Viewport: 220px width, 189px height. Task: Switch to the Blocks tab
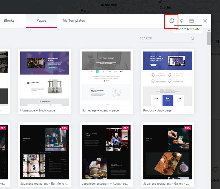point(9,21)
